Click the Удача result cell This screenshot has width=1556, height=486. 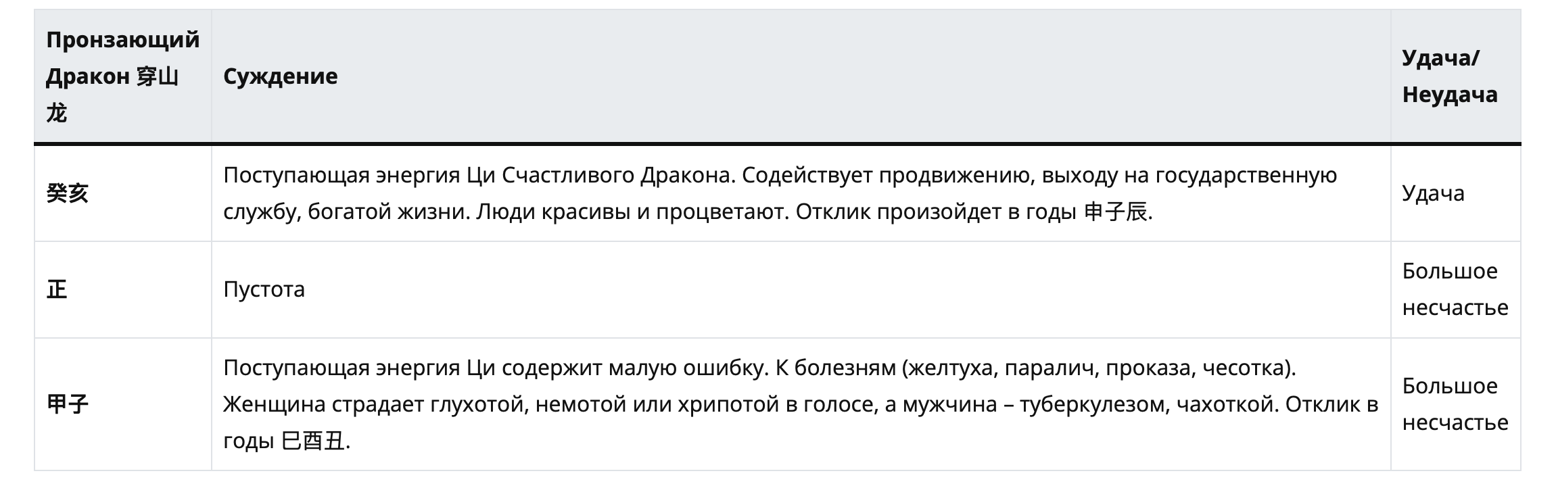(x=1455, y=193)
